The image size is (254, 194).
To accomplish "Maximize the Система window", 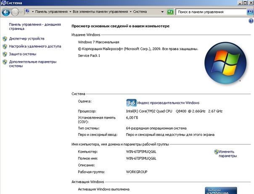I will 245,3.
